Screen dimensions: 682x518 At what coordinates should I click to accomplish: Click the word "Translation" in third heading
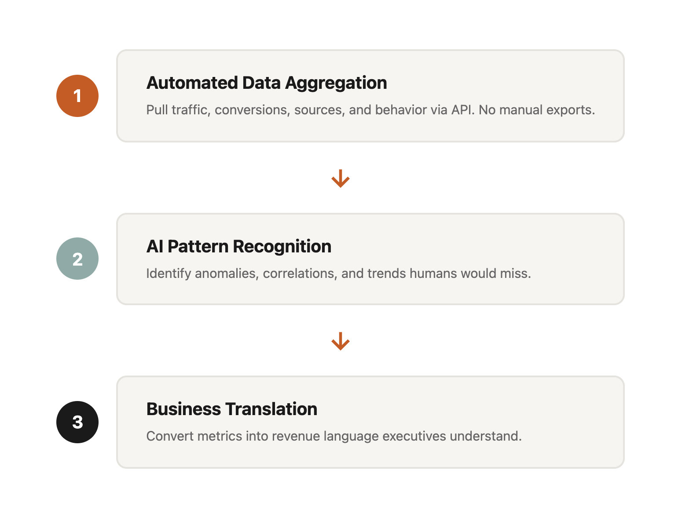point(271,409)
